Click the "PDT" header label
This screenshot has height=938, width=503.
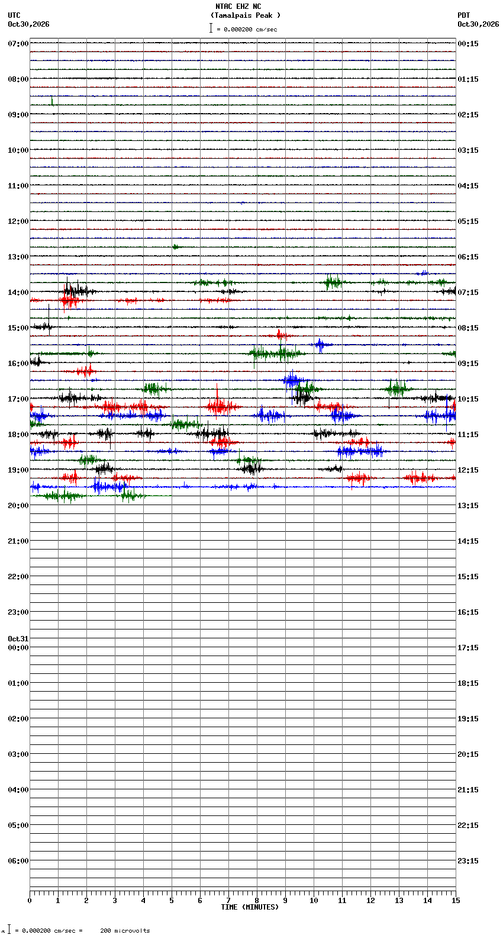pos(464,15)
